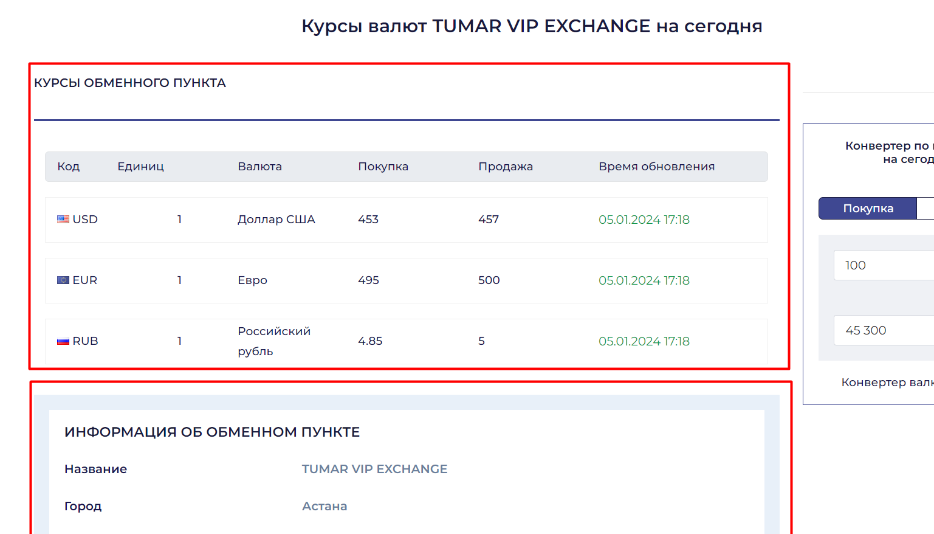
Task: Click the EUR purchase rate 495
Action: 368,280
